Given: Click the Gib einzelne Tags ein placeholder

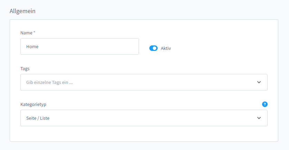Looking at the screenshot, I should (49, 82).
